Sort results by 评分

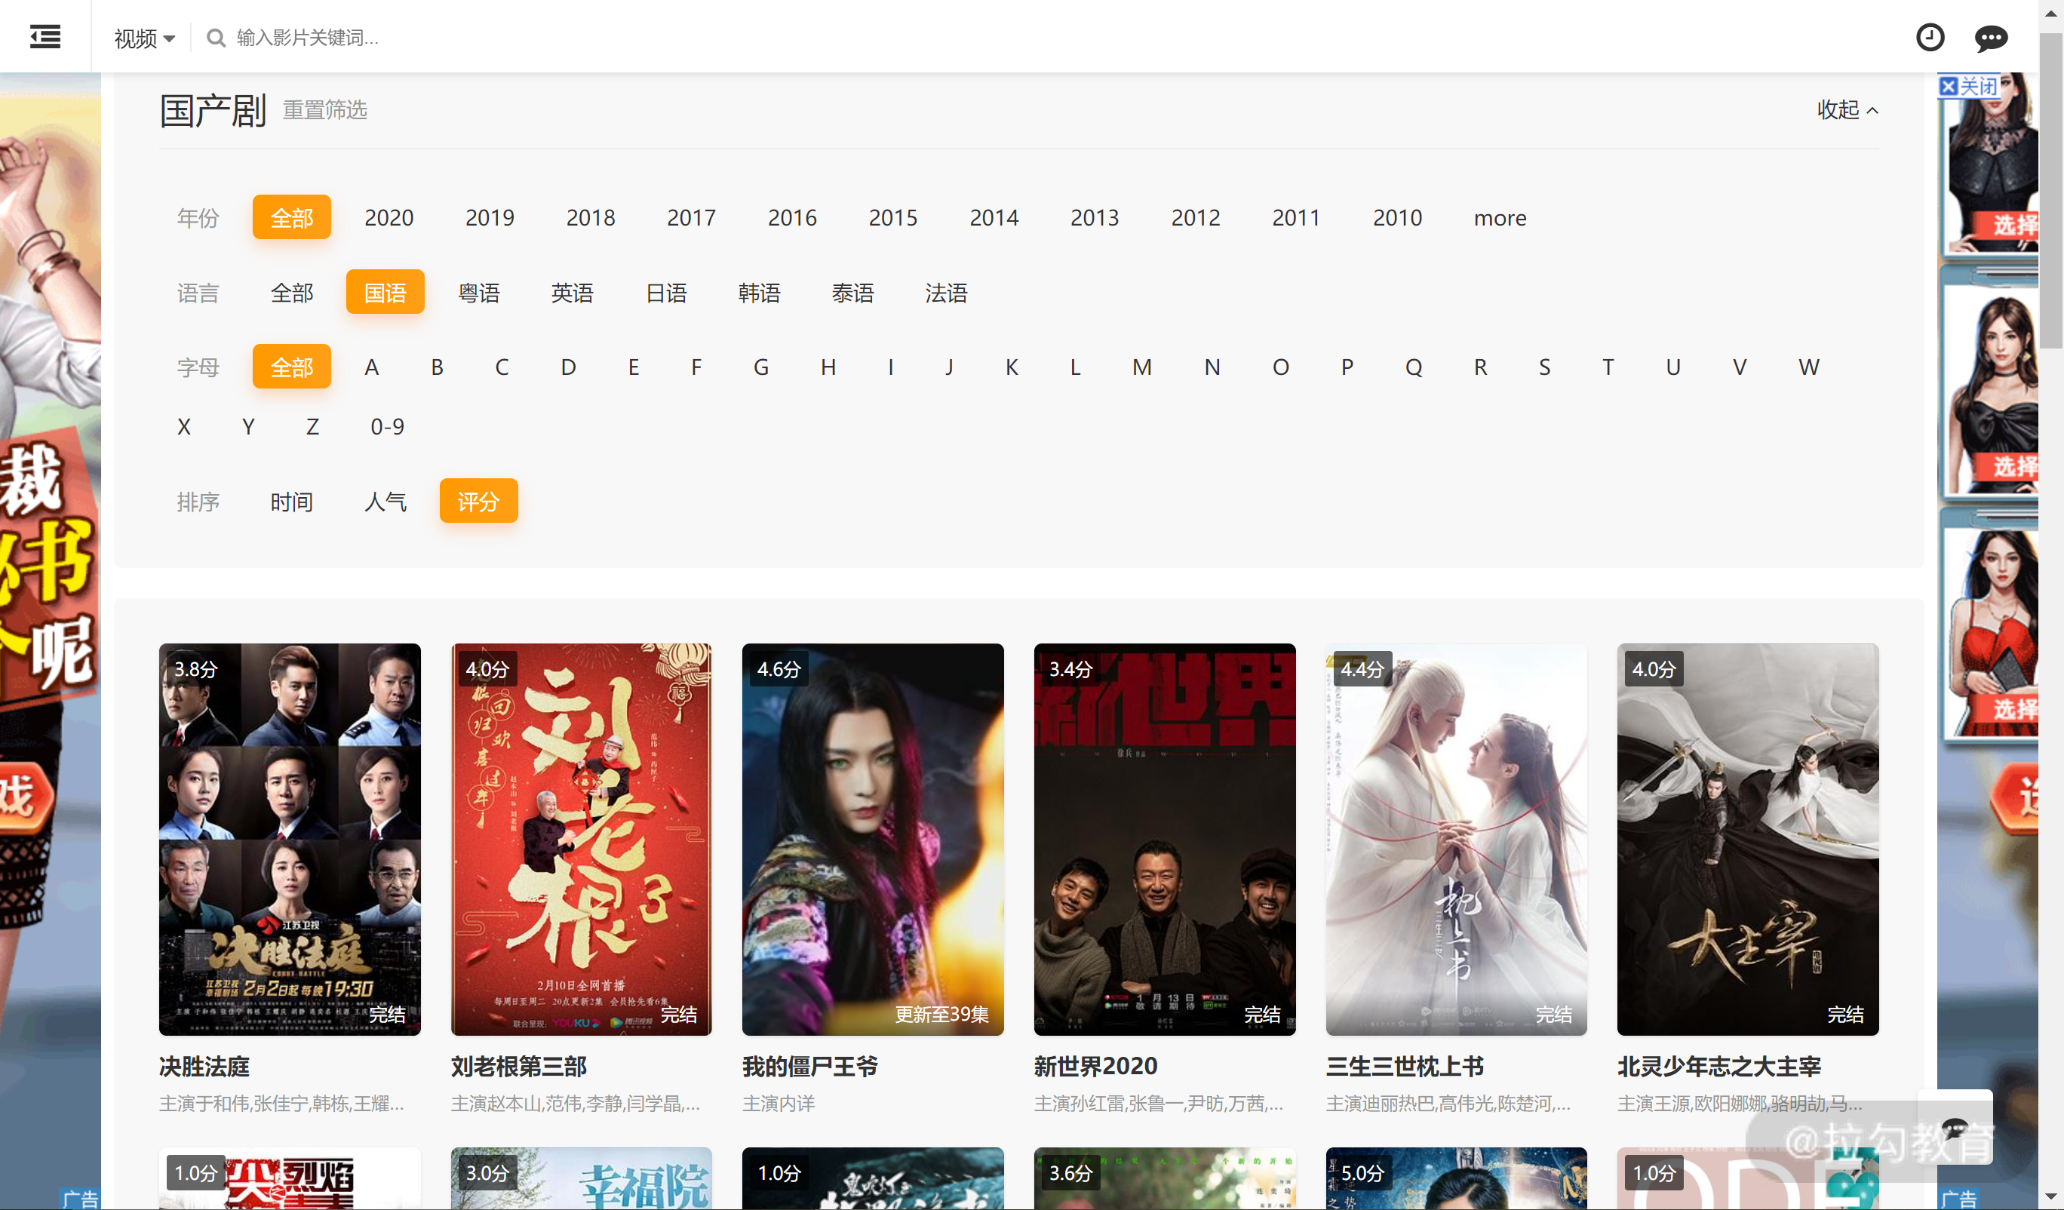[478, 502]
